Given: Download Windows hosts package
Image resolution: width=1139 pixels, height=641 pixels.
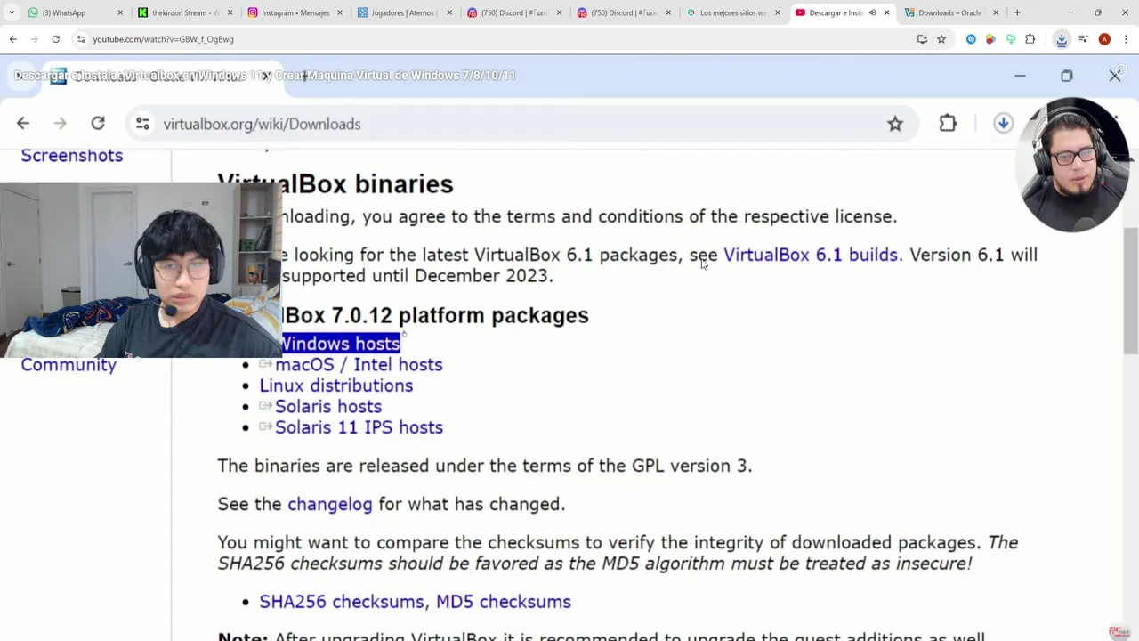Looking at the screenshot, I should coord(340,344).
